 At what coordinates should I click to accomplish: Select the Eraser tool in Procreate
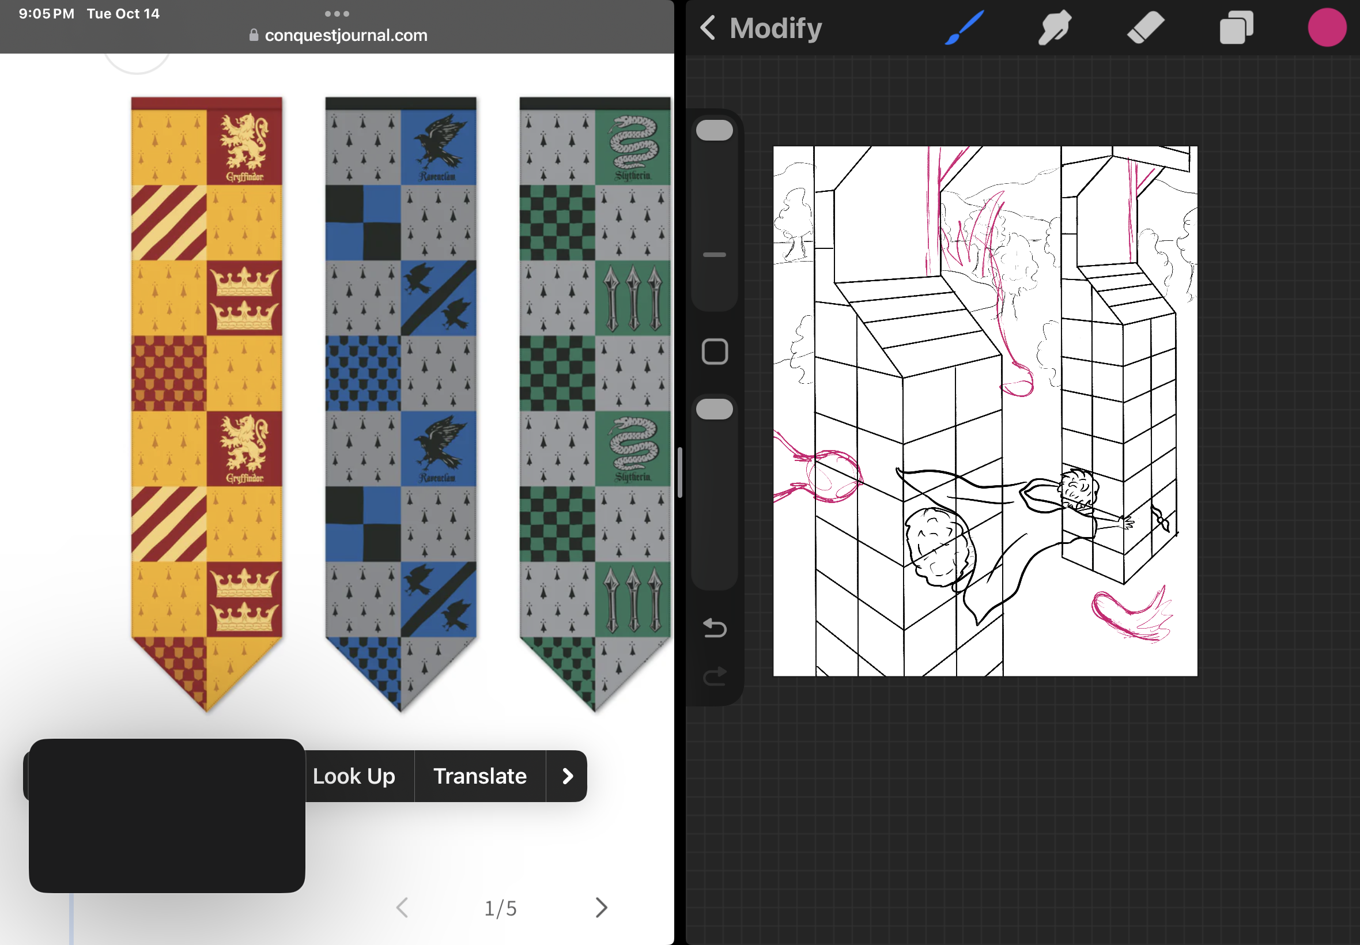point(1145,28)
